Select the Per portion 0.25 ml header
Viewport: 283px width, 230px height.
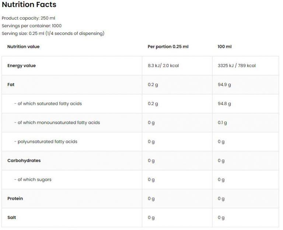point(168,47)
